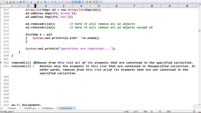Open hex viewer icon

(x=69, y=2)
